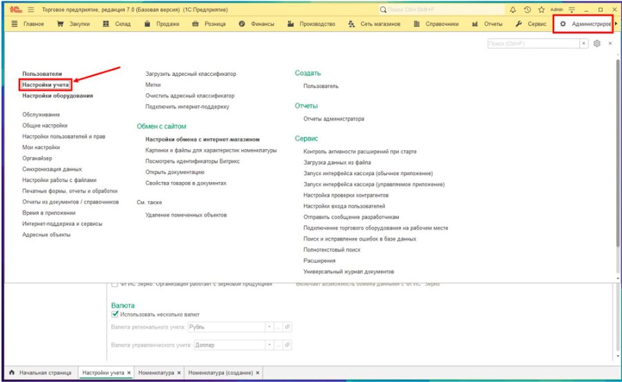Open Настройки обмена с интернет-магазином
Viewport: 622px width, 382px height.
point(202,139)
